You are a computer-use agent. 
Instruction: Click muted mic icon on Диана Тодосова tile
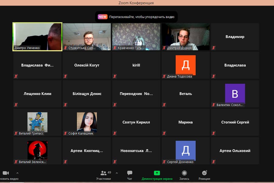coord(164,76)
